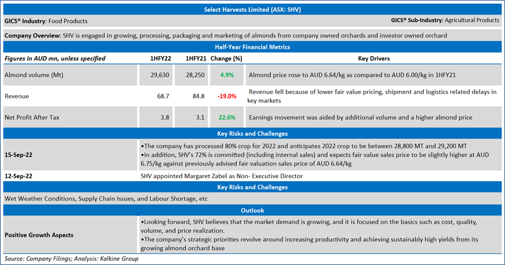Screen dimensions: 505x265
Task: Click the Company Overview description line
Action: (x=226, y=36)
